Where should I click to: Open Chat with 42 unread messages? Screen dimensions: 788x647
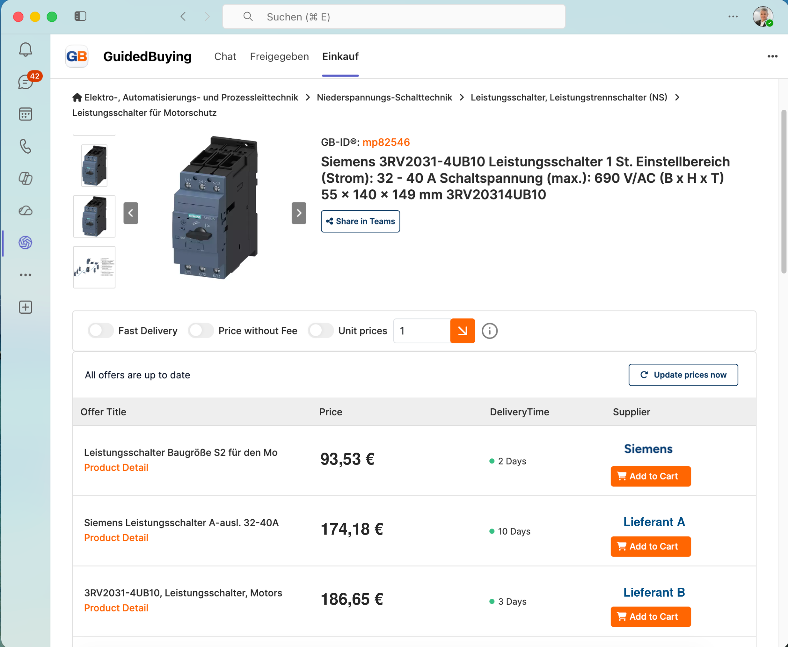[25, 82]
